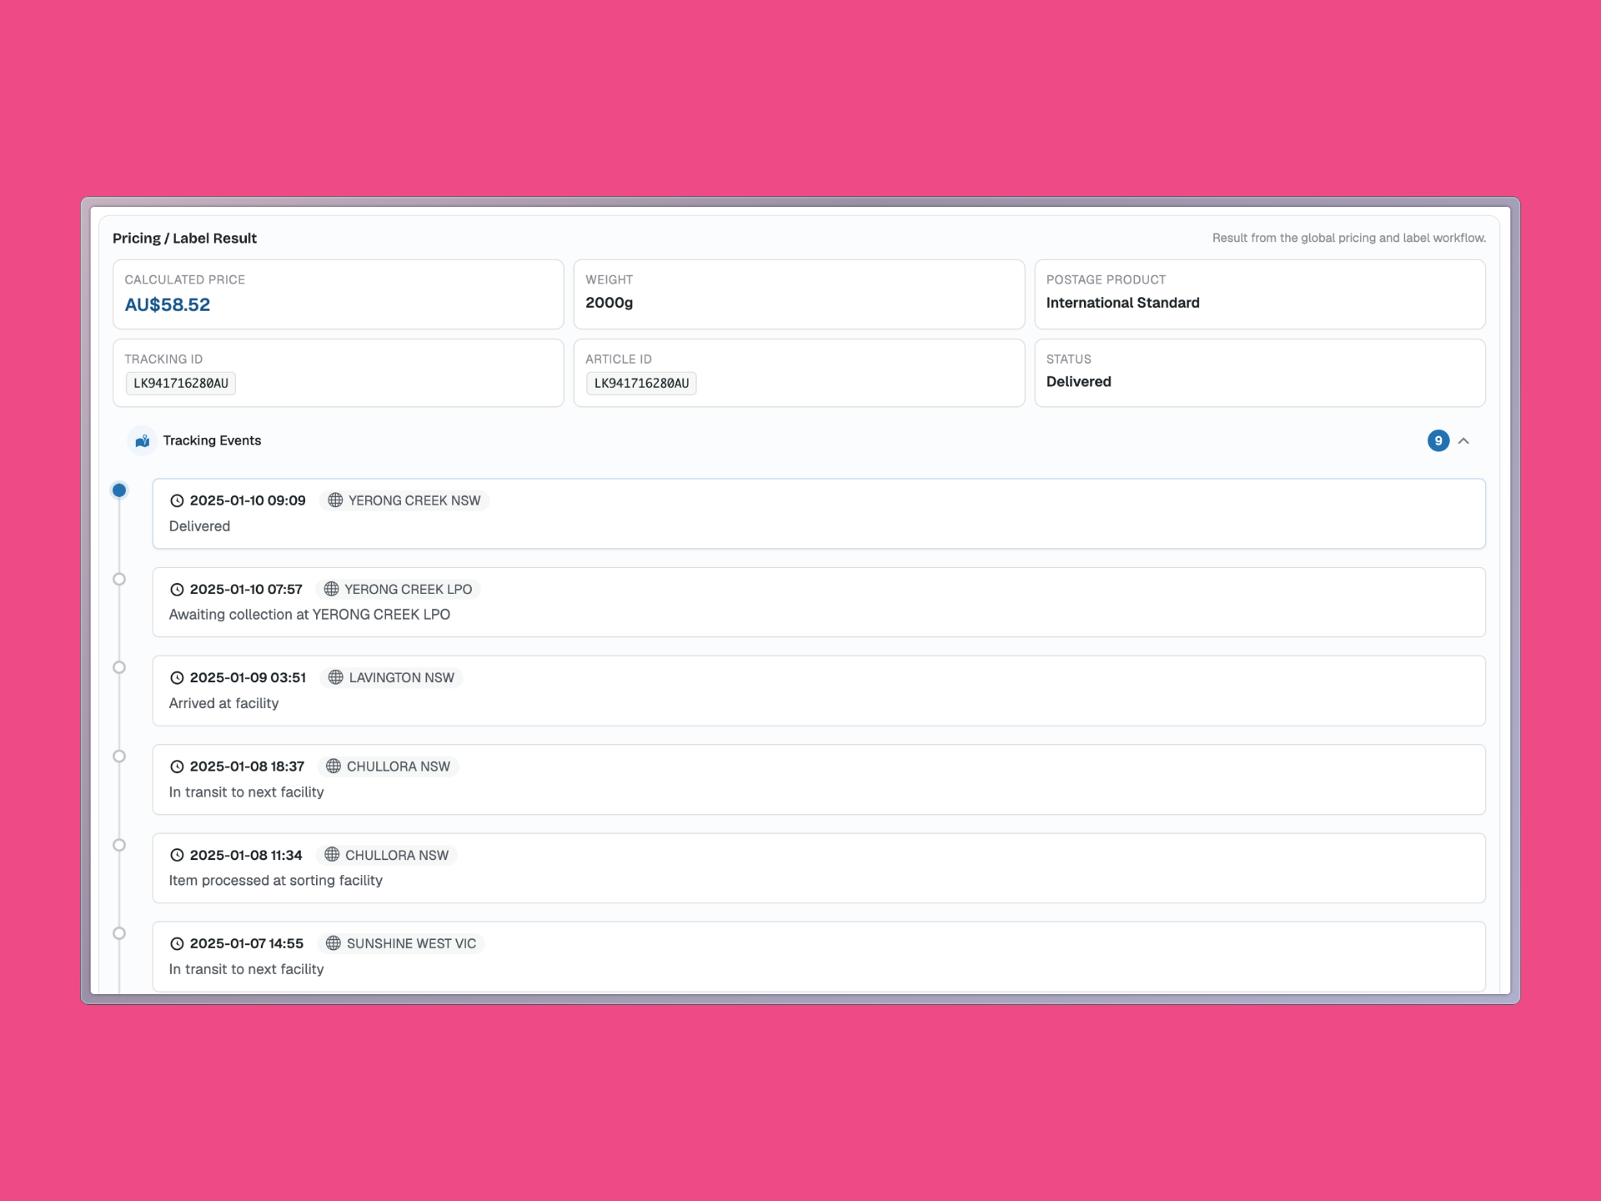Click the globe icon next to SUNSHINE WEST VIC
1601x1201 pixels.
click(x=334, y=943)
